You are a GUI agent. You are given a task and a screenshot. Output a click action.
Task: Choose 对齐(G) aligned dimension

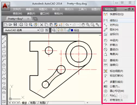click(x=119, y=25)
